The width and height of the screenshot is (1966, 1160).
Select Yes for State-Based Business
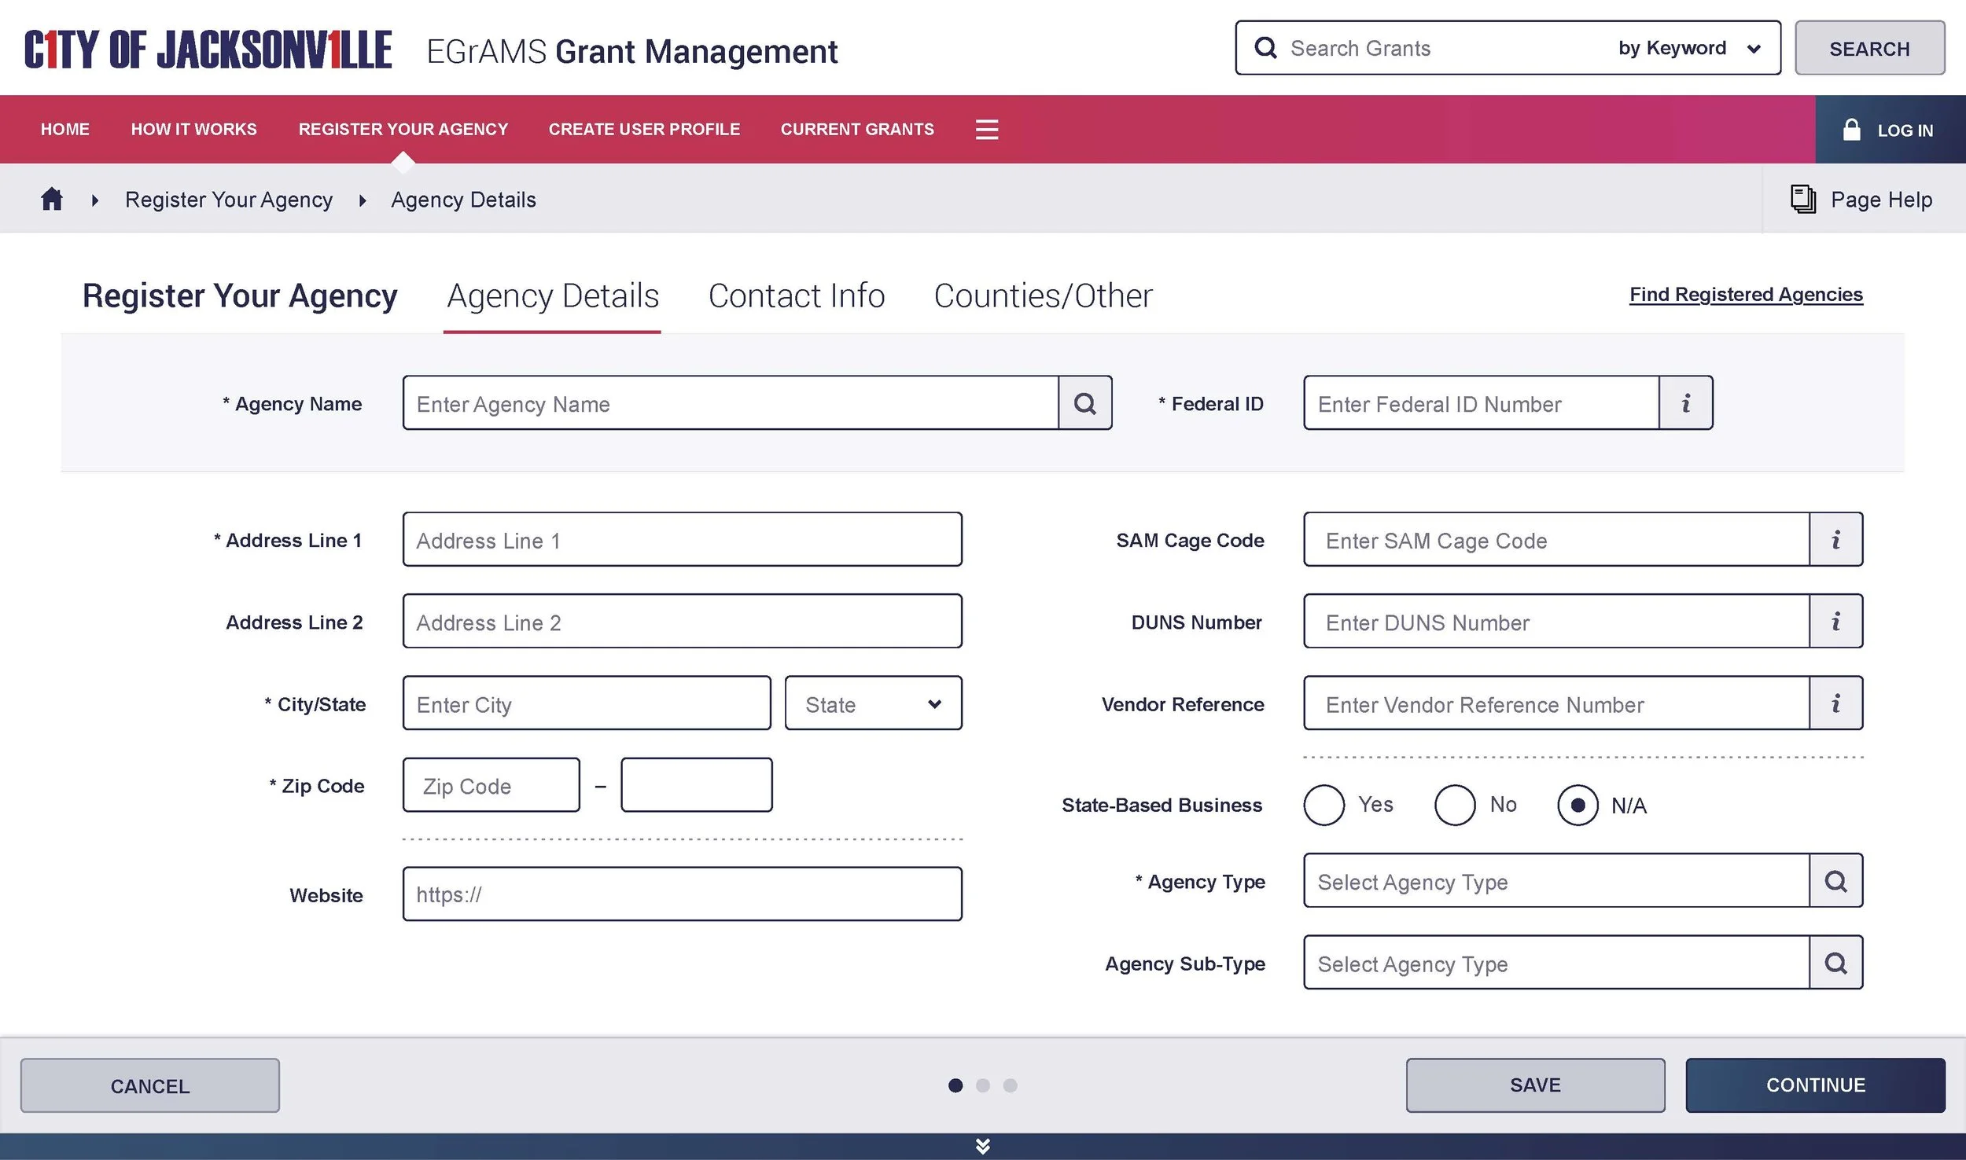pyautogui.click(x=1324, y=805)
